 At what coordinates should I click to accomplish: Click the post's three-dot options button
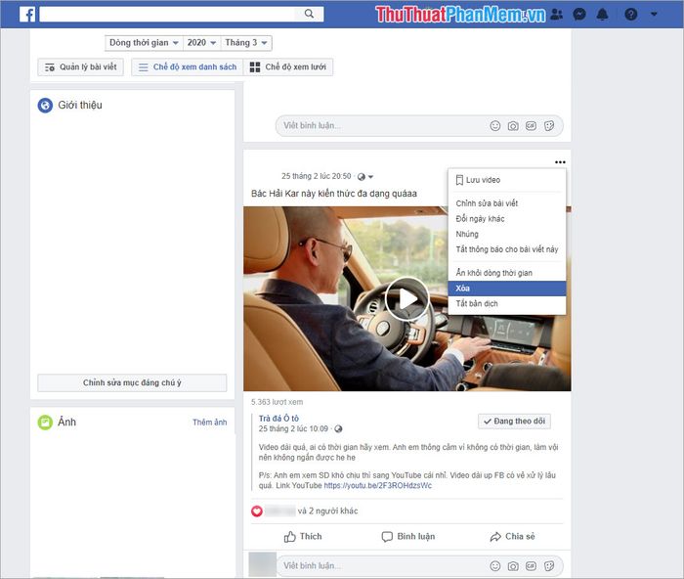[x=560, y=162]
